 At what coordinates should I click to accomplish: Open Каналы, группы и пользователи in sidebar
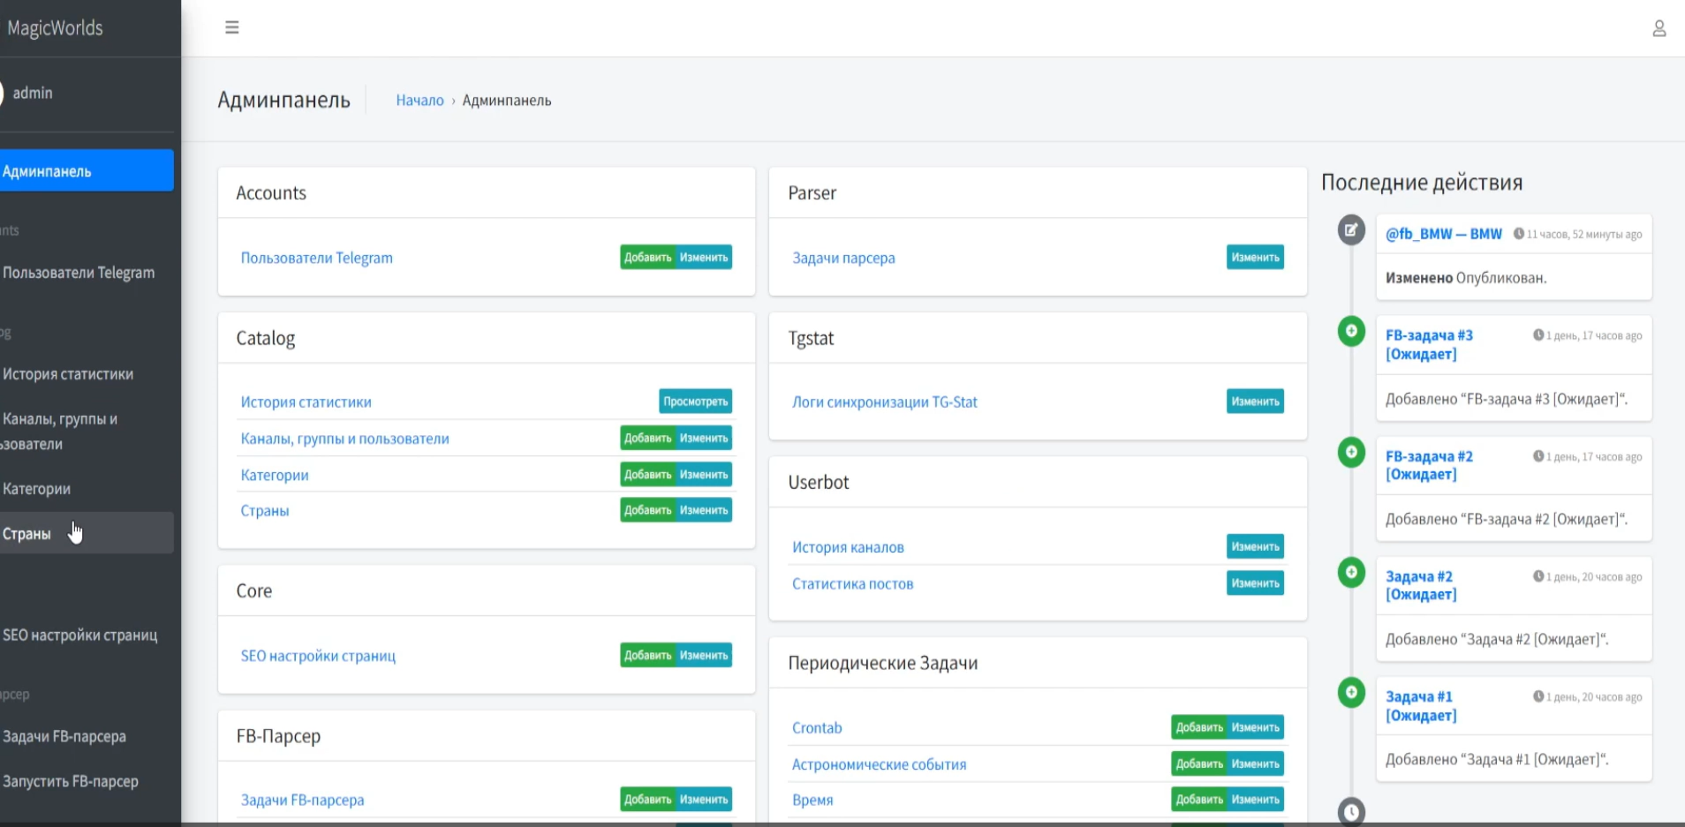tap(87, 431)
